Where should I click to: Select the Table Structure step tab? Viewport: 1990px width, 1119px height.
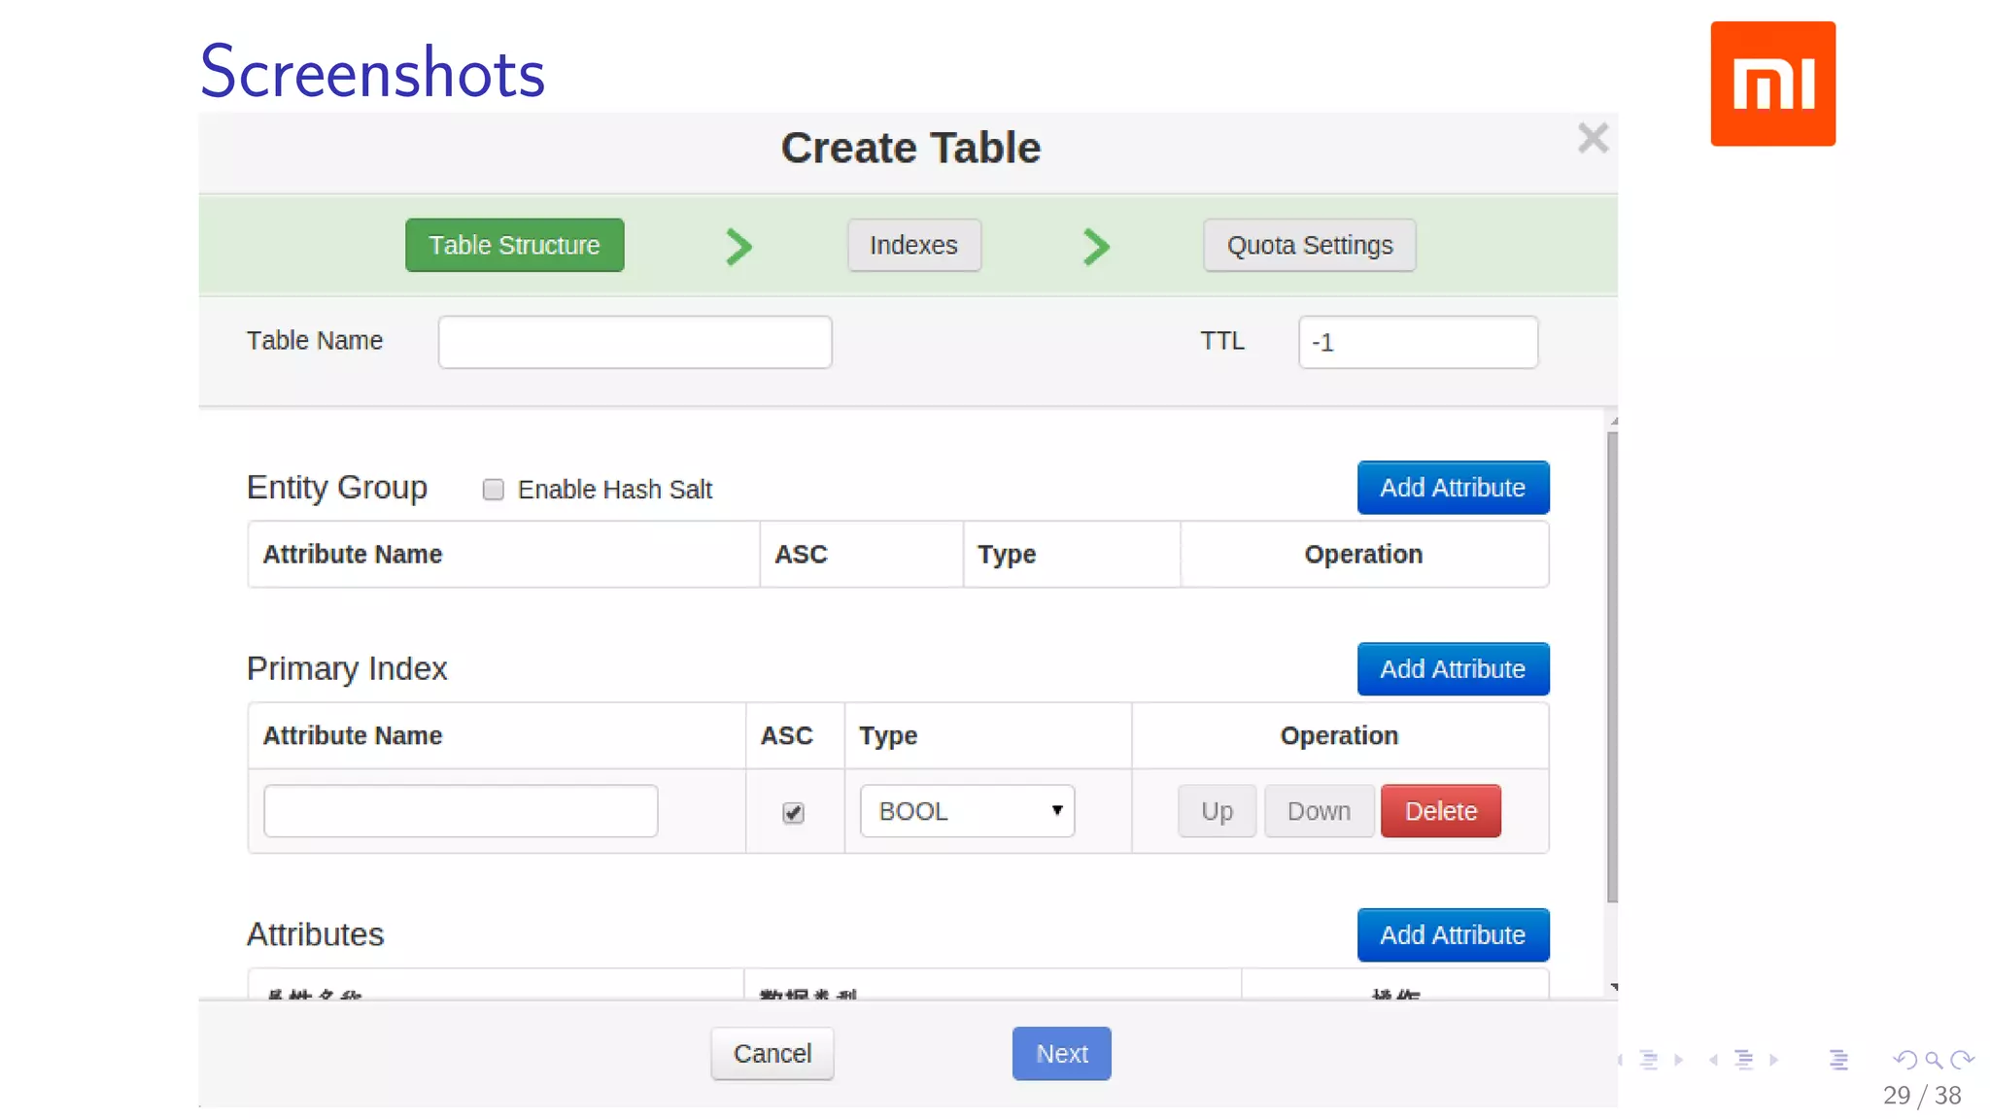point(514,246)
